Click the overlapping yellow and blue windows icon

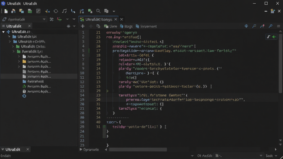tap(22, 11)
